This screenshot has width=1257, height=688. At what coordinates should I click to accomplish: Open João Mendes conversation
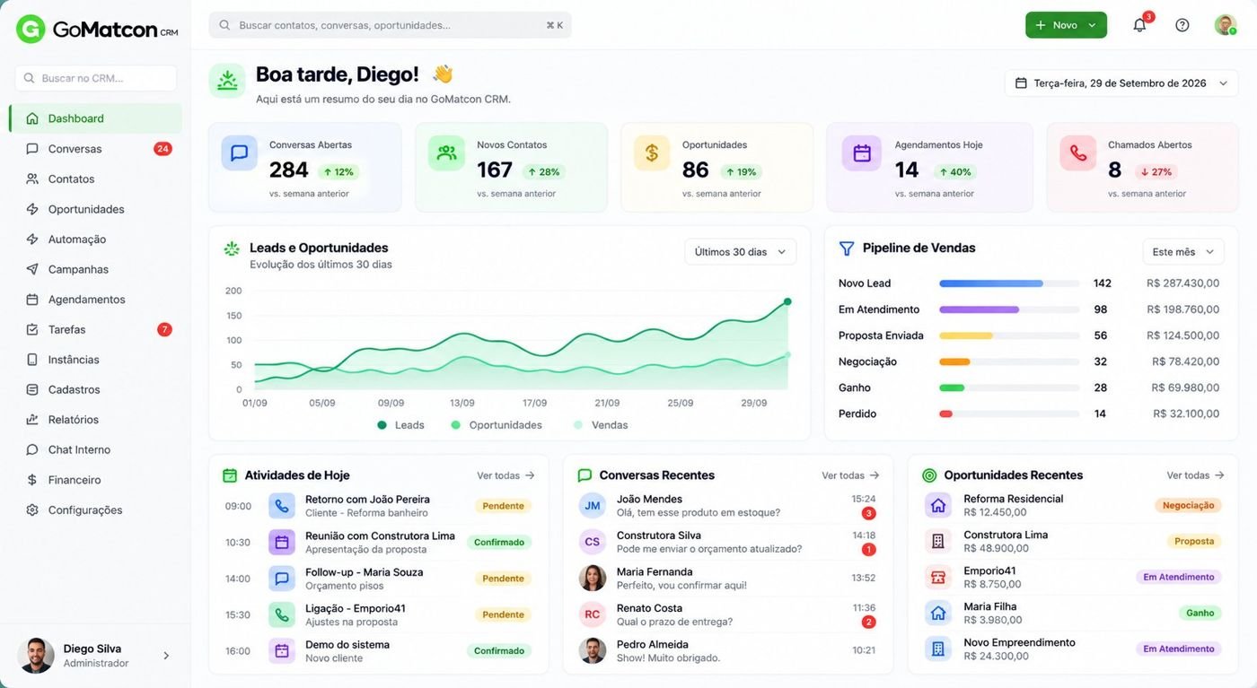(727, 506)
